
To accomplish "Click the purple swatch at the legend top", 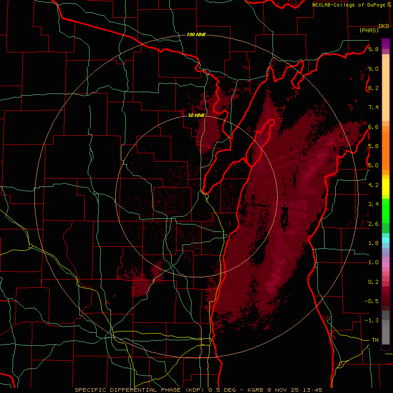I will pyautogui.click(x=386, y=44).
